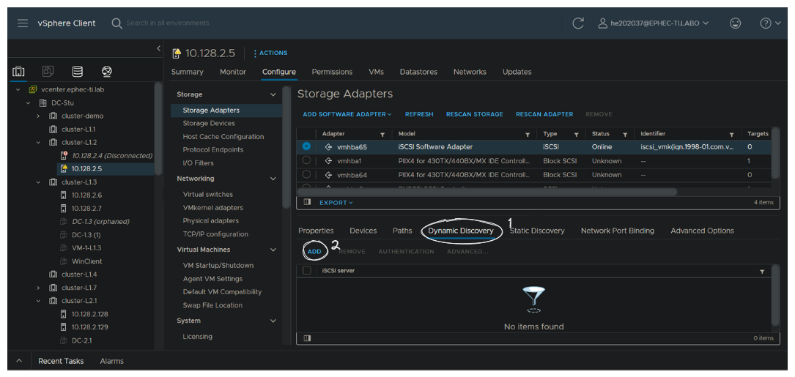Collapse the Networking settings section

pos(273,179)
